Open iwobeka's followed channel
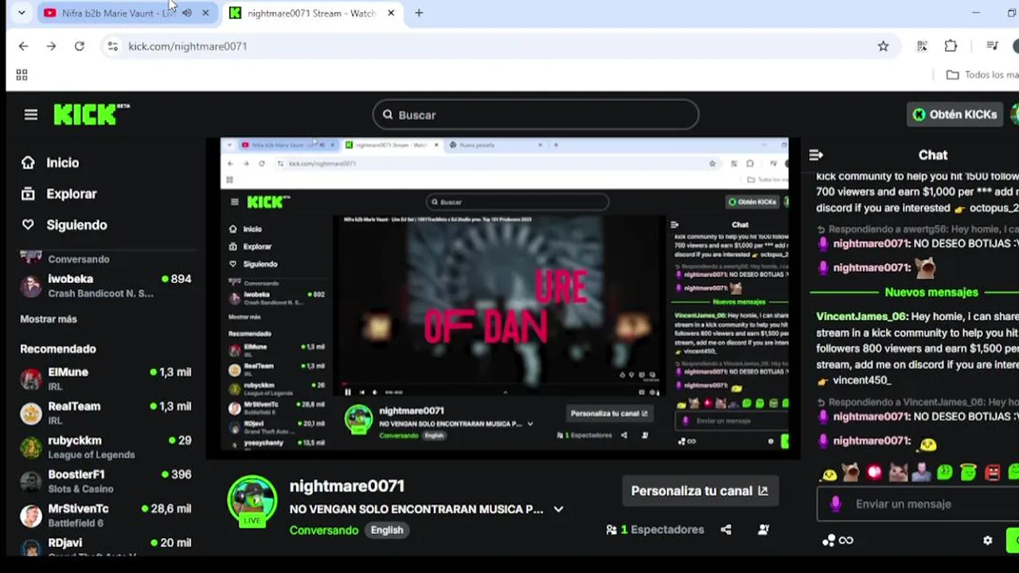This screenshot has height=573, width=1019. click(x=106, y=286)
